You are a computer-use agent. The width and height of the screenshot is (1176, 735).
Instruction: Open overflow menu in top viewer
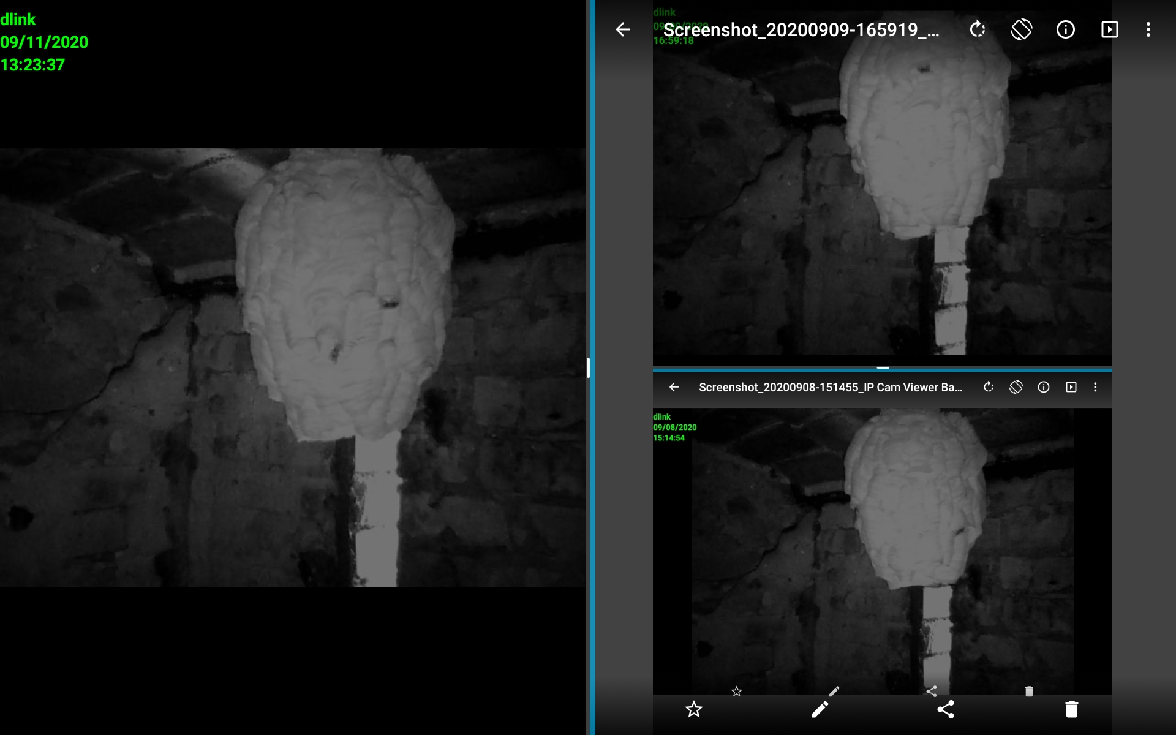1148,29
